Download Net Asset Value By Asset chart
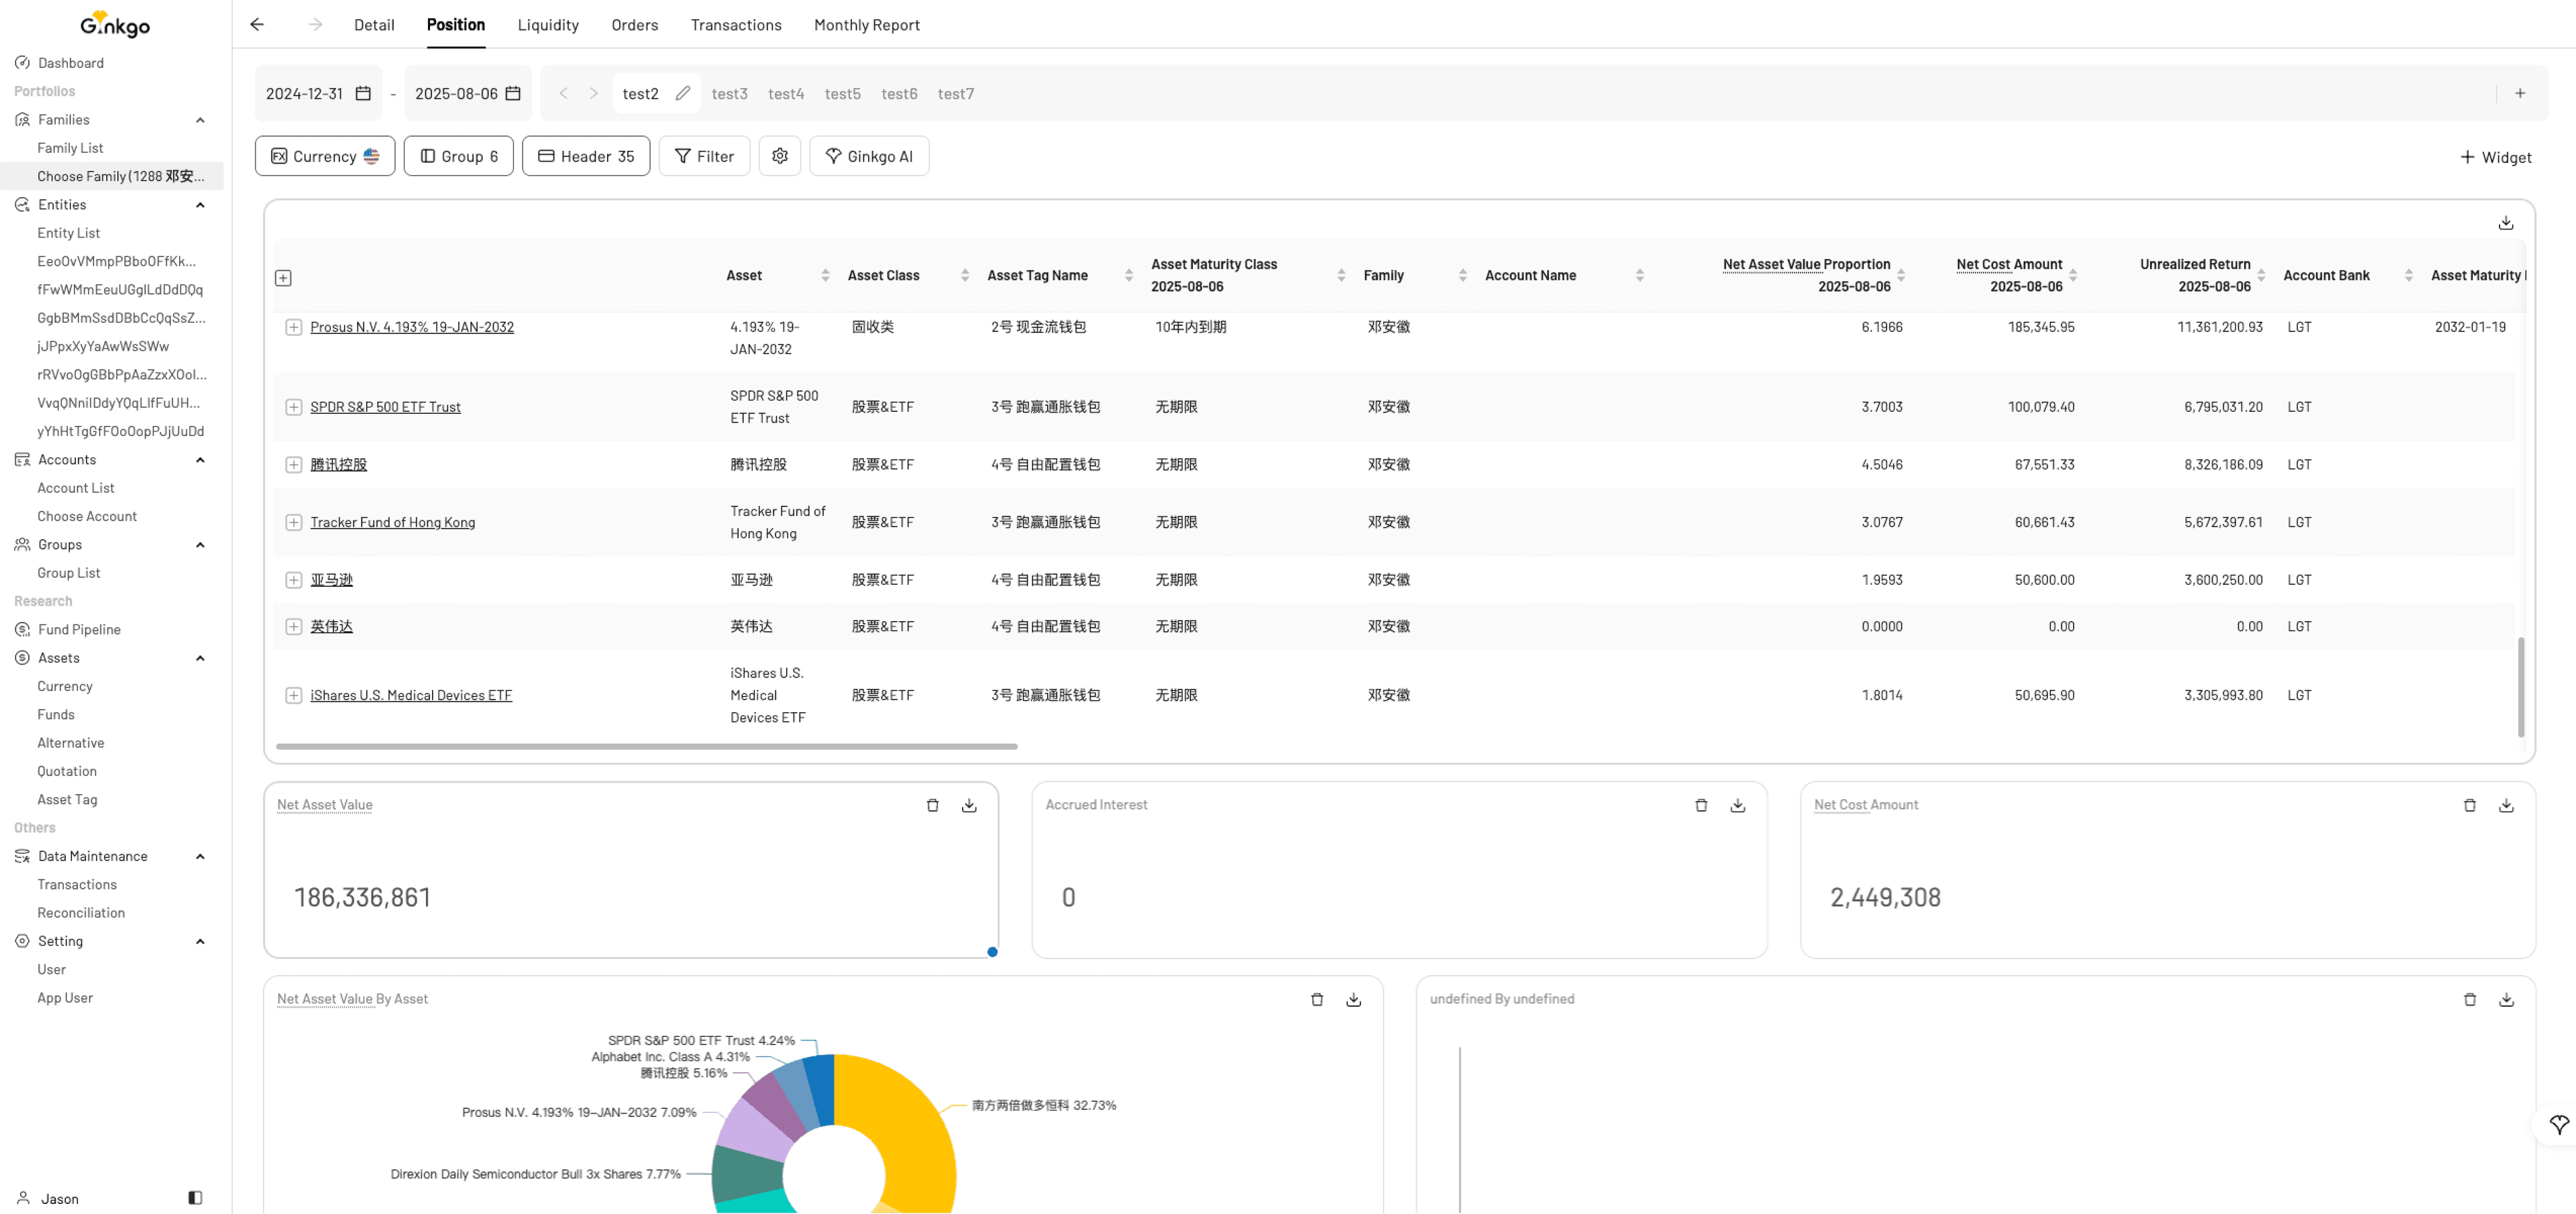Screen dimensions: 2576x1214 click(1354, 999)
